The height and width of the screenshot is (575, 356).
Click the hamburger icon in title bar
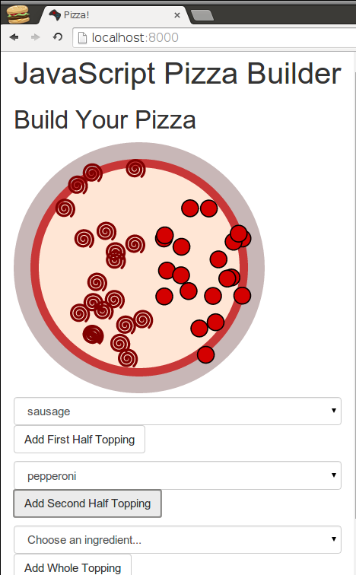(x=18, y=14)
